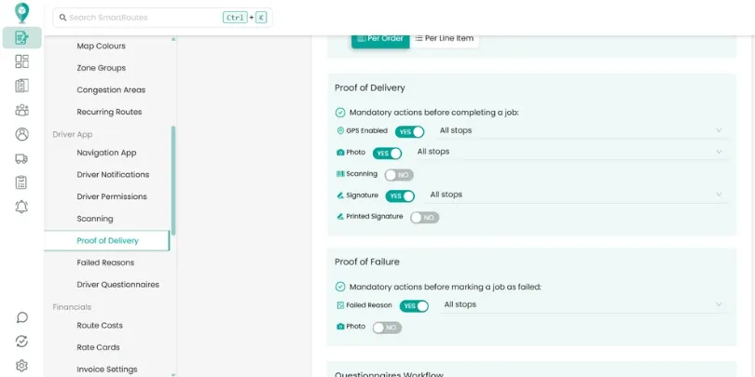Click the truck vehicles icon
Image resolution: width=755 pixels, height=377 pixels.
pyautogui.click(x=21, y=158)
